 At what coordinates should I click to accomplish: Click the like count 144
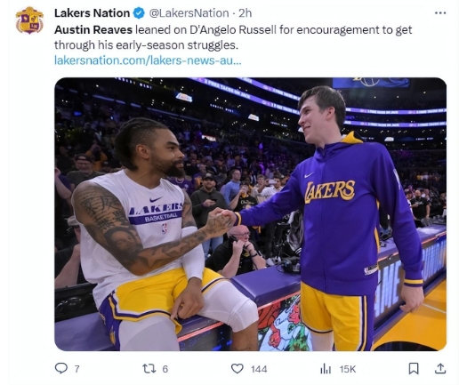[x=259, y=369]
